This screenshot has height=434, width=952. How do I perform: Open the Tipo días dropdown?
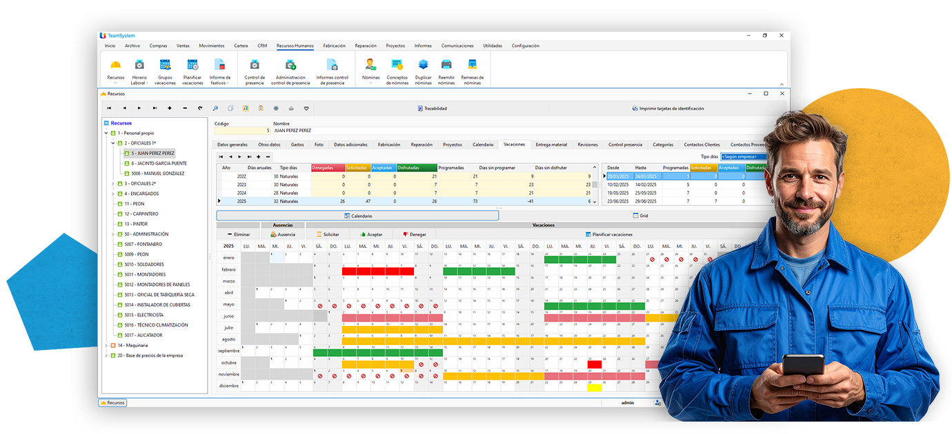[x=743, y=156]
